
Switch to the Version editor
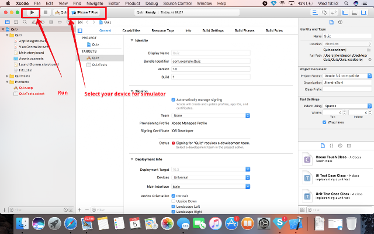[333, 12]
